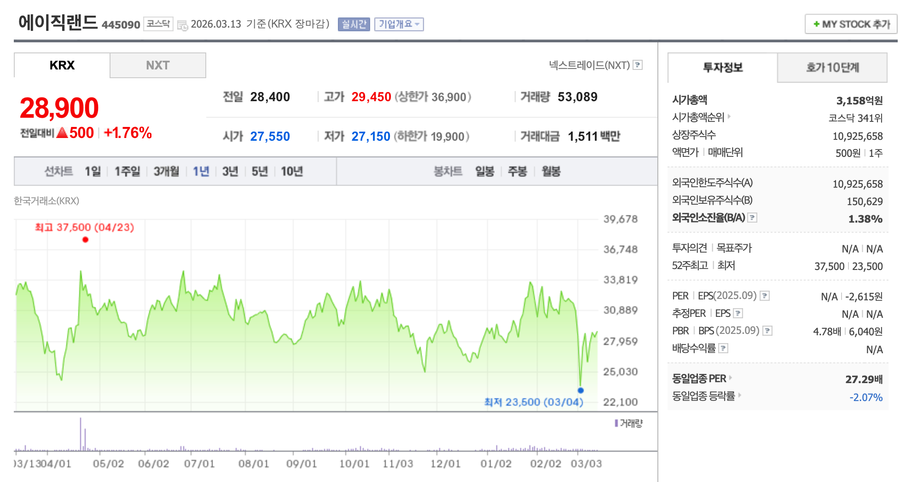Click the current price 28,900
The height and width of the screenshot is (482, 906).
(x=59, y=108)
